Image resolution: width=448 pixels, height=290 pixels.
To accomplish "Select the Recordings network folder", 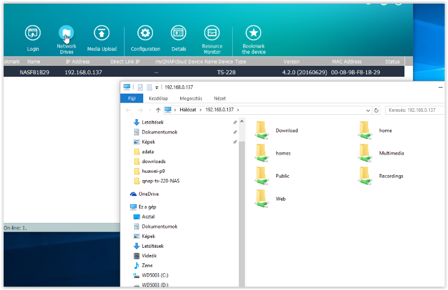I will pos(365,176).
